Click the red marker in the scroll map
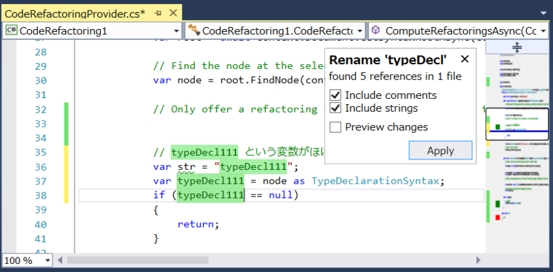 pos(498,217)
